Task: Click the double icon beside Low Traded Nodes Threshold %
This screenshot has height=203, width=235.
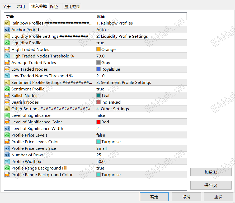Action: 7,76
